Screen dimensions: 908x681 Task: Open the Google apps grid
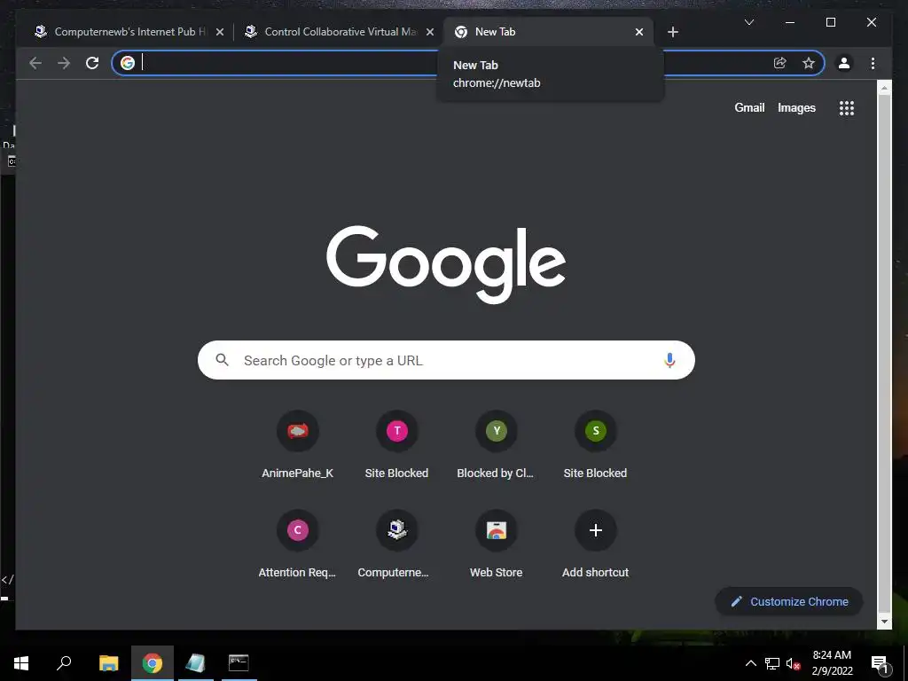[x=847, y=107]
